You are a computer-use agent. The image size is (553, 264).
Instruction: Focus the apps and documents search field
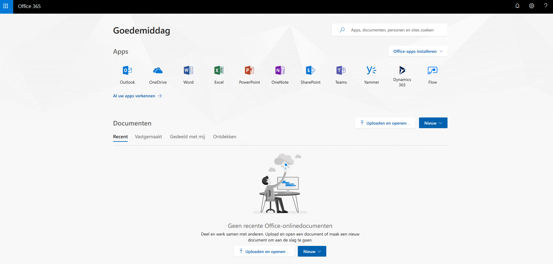tap(390, 30)
